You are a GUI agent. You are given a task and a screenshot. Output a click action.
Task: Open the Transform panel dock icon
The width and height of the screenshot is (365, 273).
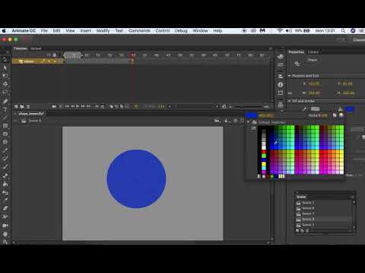click(281, 93)
